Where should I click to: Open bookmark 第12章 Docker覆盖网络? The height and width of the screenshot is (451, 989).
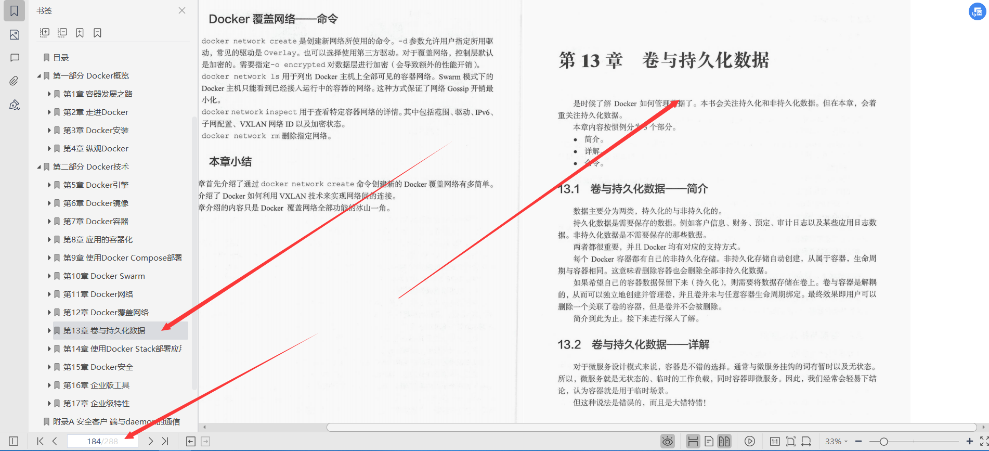click(x=106, y=313)
